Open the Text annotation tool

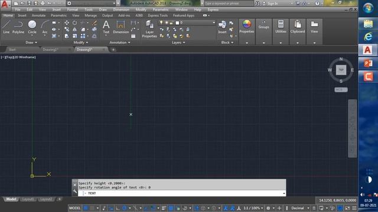point(106,26)
